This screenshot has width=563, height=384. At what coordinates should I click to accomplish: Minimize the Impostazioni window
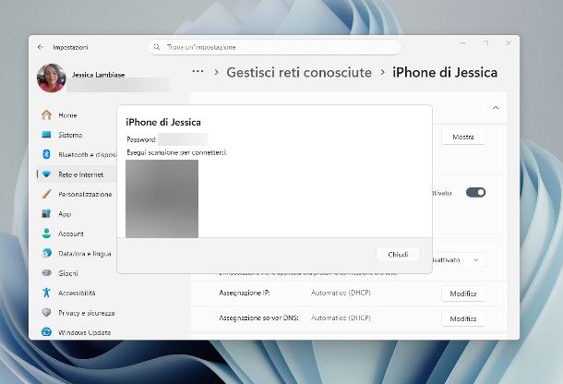pos(463,42)
